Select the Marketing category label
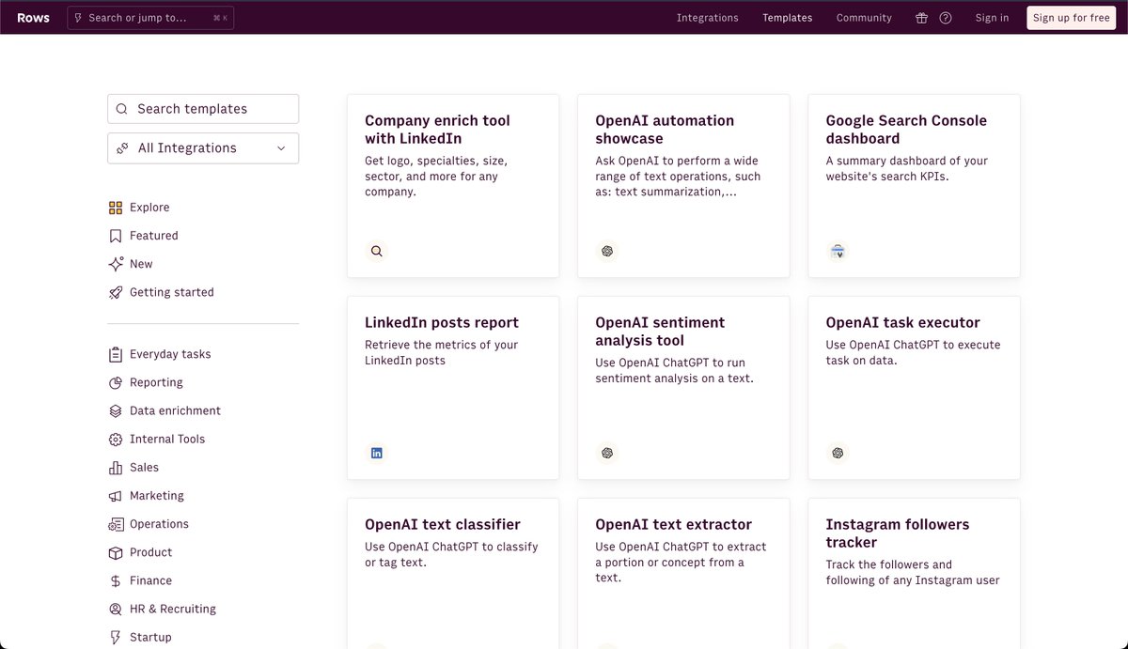 tap(157, 496)
